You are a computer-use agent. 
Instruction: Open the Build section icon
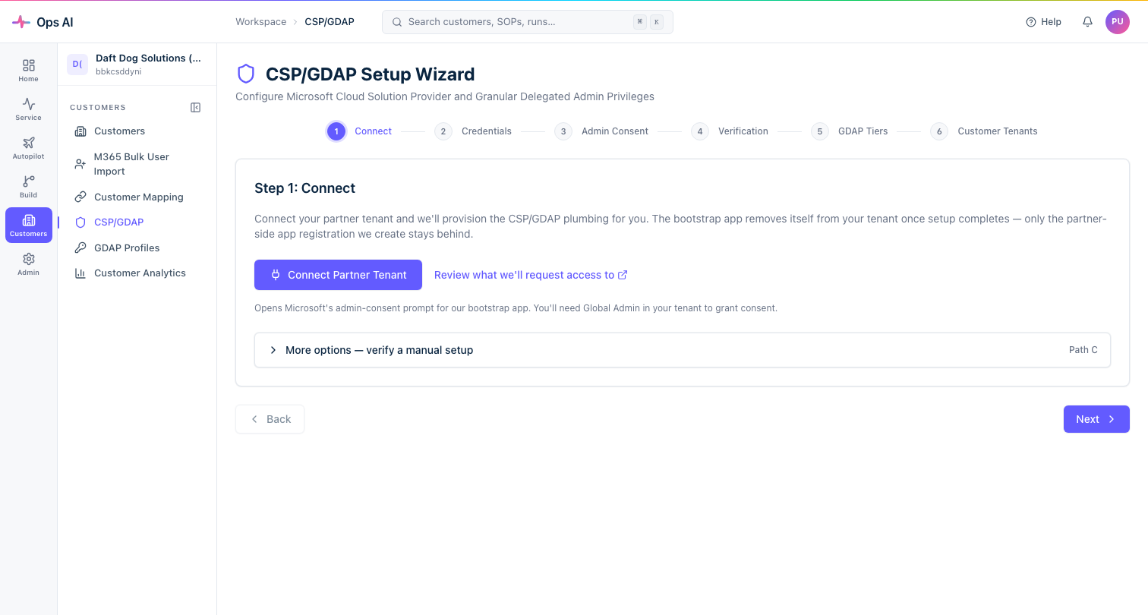(29, 187)
